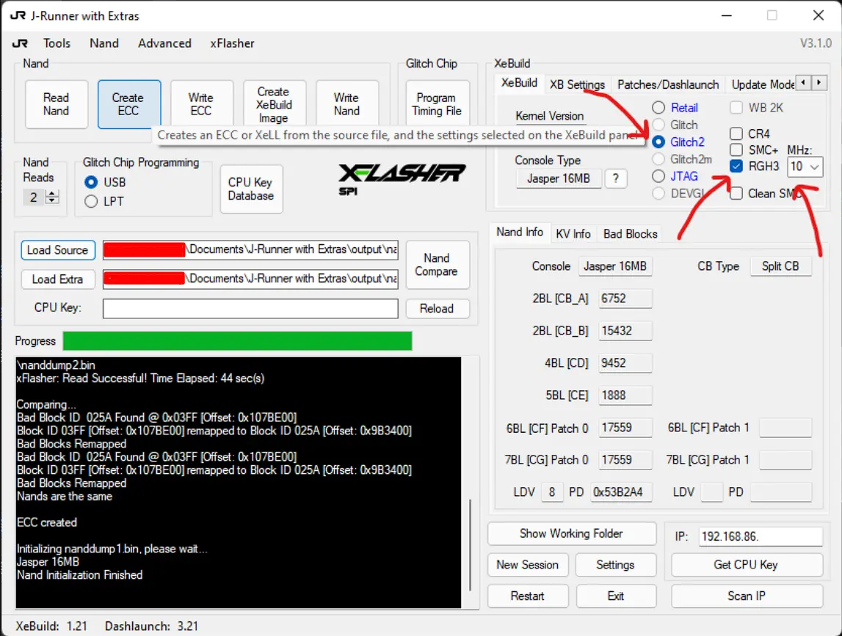The image size is (842, 636).
Task: Select the Retail radio option
Action: [658, 107]
